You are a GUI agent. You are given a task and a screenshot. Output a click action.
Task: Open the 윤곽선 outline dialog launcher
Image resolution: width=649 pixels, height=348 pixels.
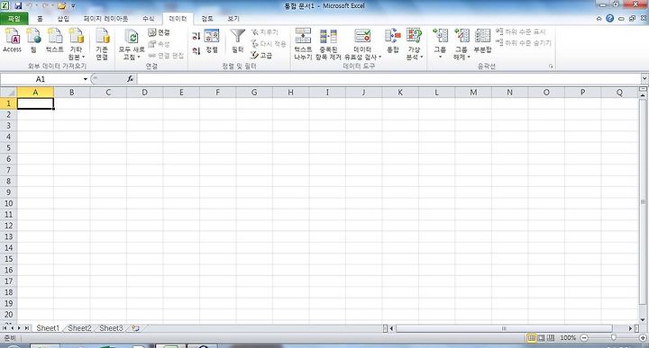tap(551, 66)
